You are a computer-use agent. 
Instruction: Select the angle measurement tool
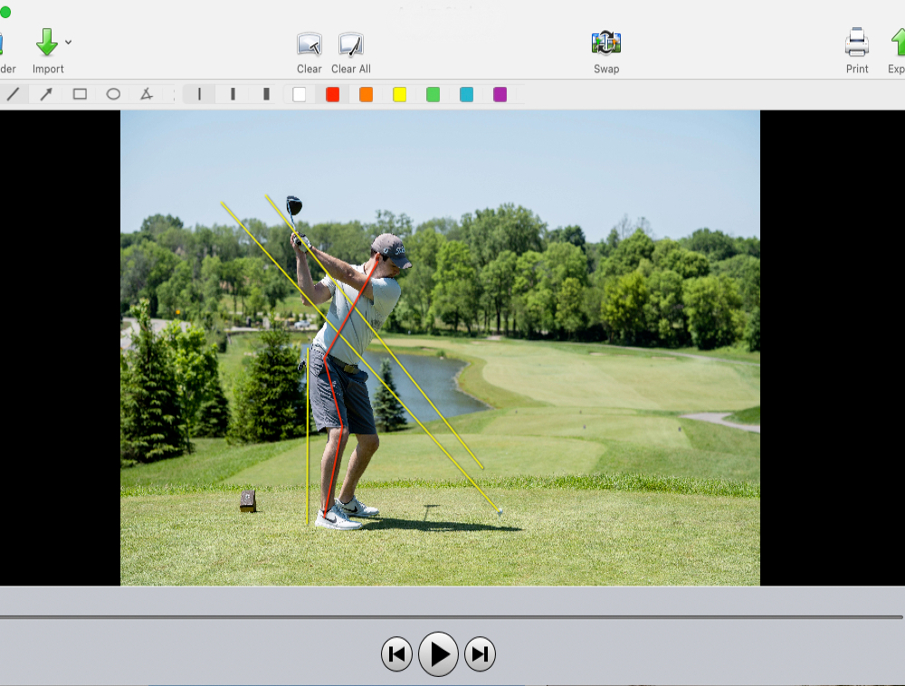pos(146,94)
